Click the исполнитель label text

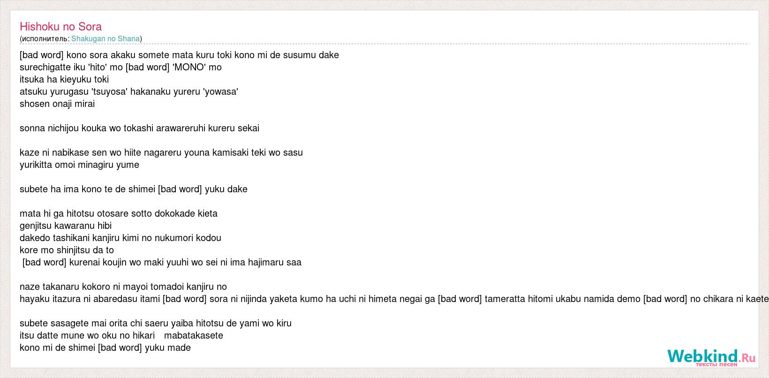click(x=45, y=39)
